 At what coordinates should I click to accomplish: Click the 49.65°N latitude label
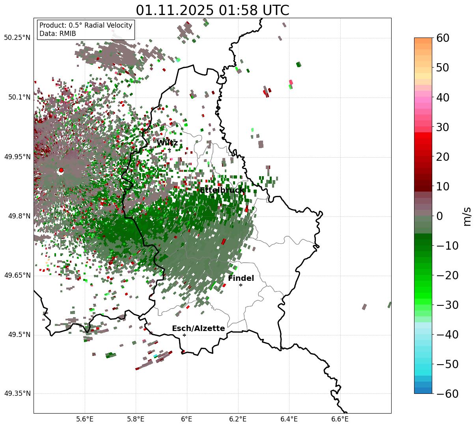coord(17,275)
